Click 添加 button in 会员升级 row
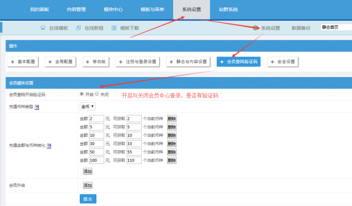This screenshot has height=206, width=352. tap(88, 185)
